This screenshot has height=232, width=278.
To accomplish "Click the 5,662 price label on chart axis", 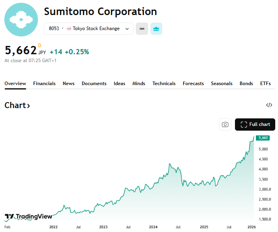I will pos(263,138).
